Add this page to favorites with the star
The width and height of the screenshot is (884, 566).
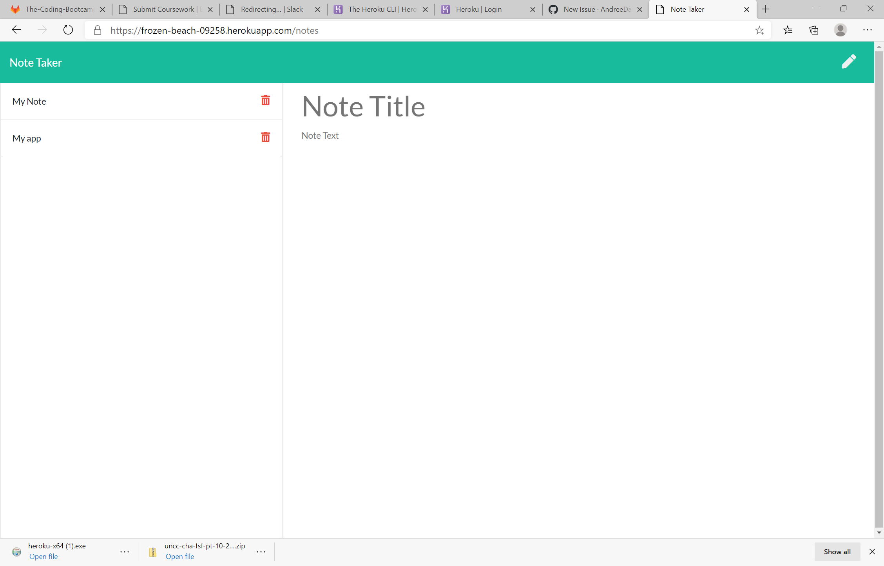[760, 30]
